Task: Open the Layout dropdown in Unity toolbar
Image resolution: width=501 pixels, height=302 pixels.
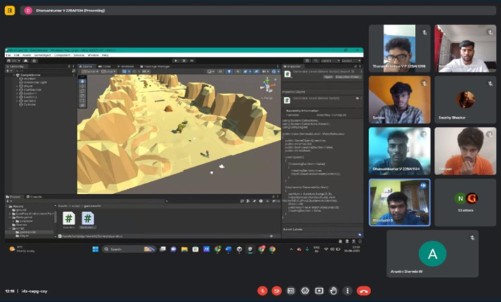Action: pos(351,61)
